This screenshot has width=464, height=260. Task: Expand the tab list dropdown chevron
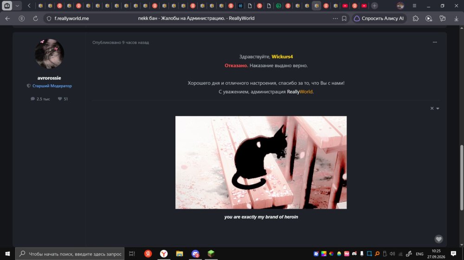(x=17, y=6)
